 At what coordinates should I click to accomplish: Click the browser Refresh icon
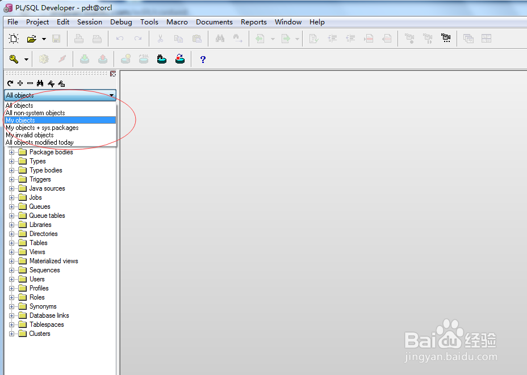click(10, 83)
